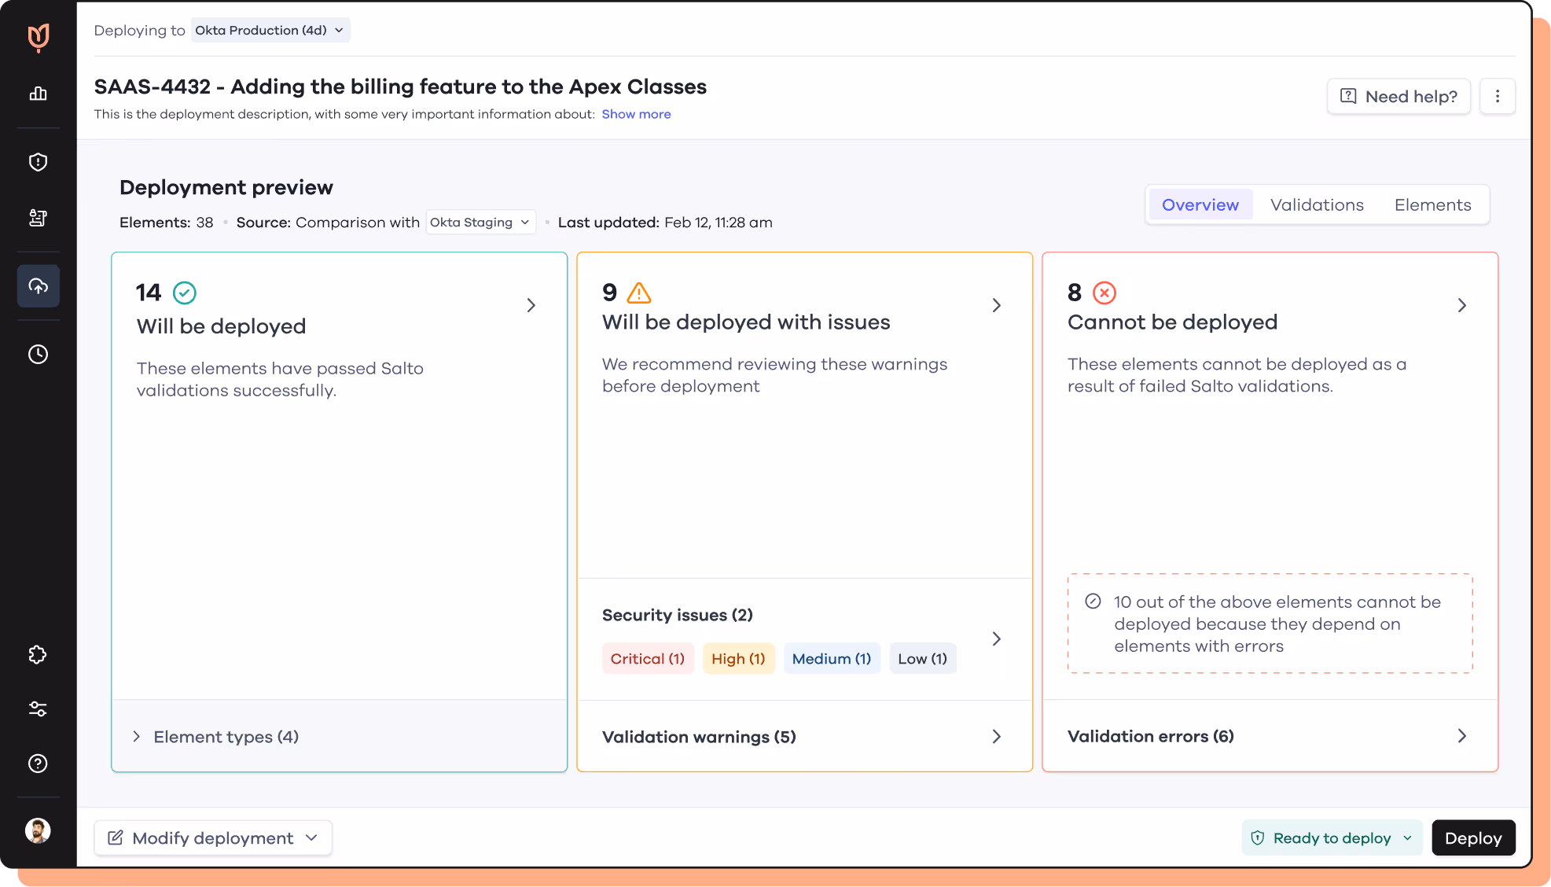Image resolution: width=1551 pixels, height=887 pixels.
Task: Open the Modify deployment dropdown
Action: coord(213,838)
